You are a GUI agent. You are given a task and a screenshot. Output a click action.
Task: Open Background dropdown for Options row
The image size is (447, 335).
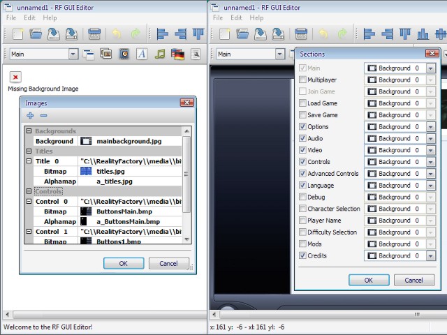tap(431, 127)
